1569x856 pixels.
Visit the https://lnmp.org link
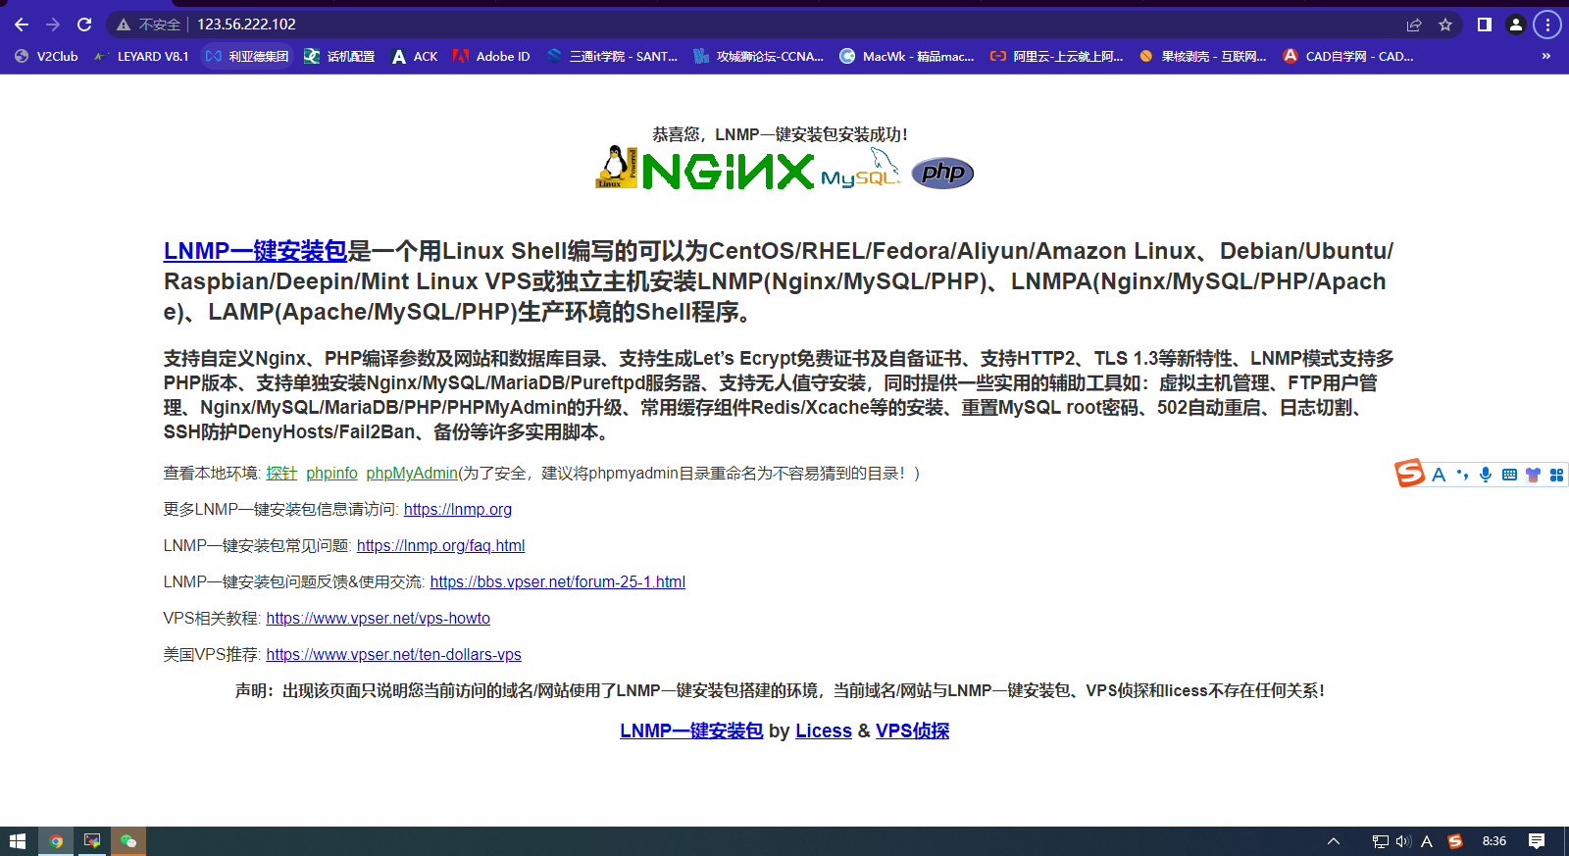point(458,509)
